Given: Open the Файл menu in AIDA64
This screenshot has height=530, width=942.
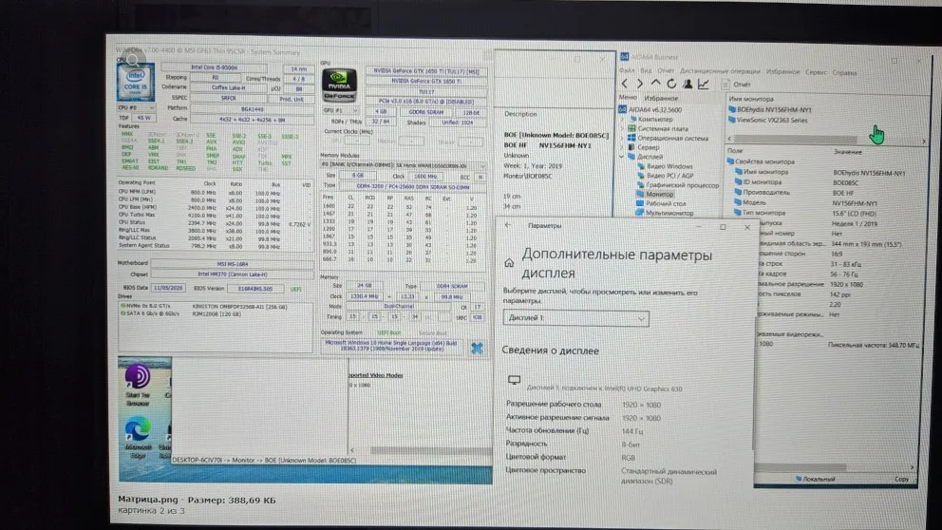Looking at the screenshot, I should tap(627, 71).
